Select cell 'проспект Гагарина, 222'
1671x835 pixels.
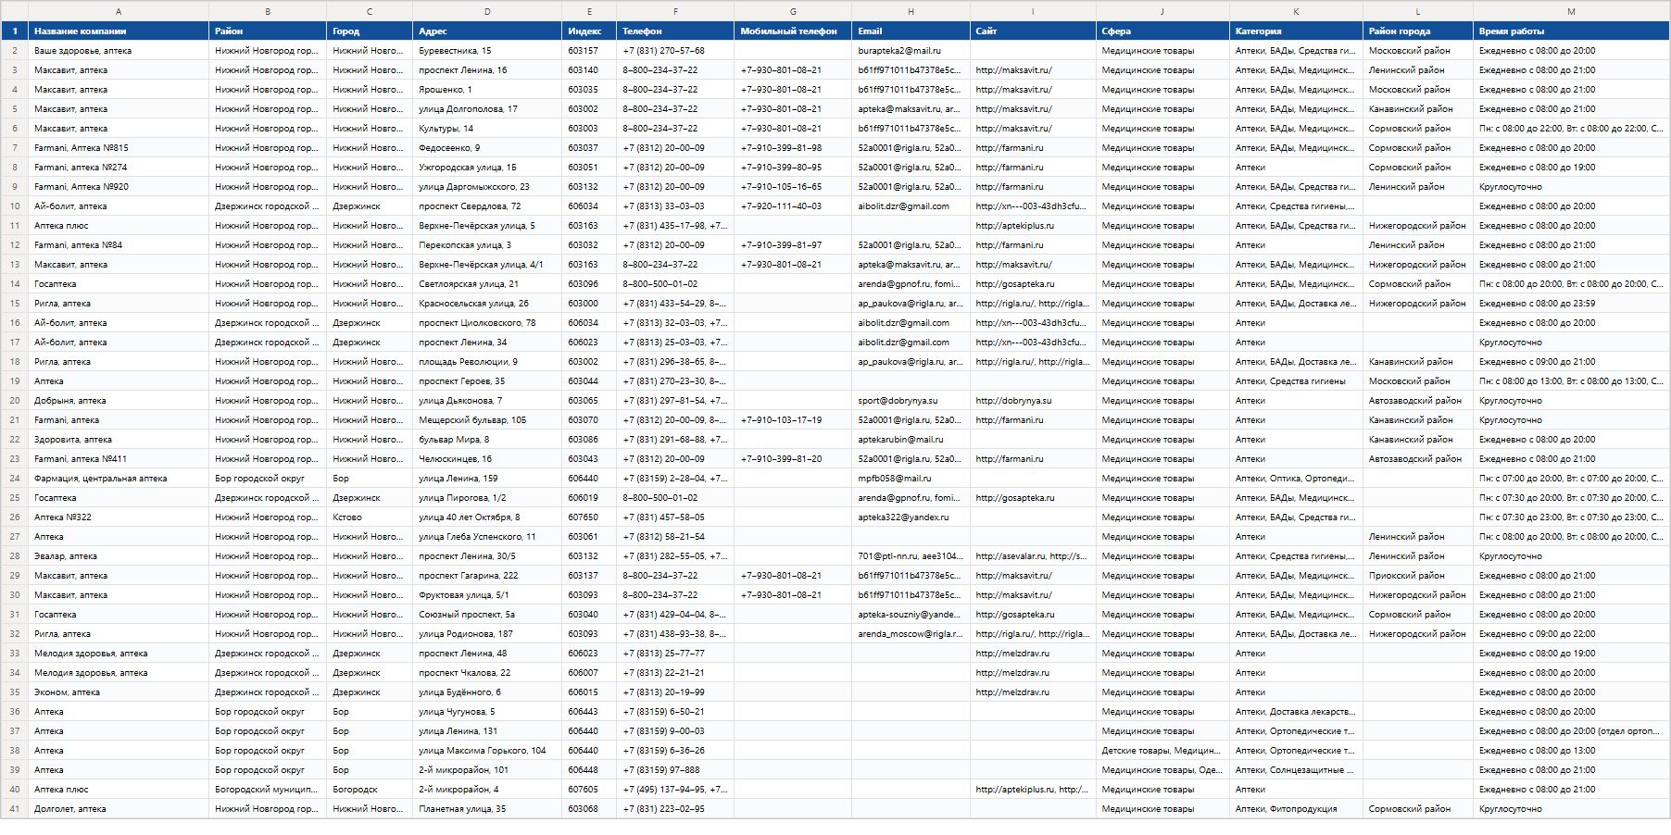487,576
